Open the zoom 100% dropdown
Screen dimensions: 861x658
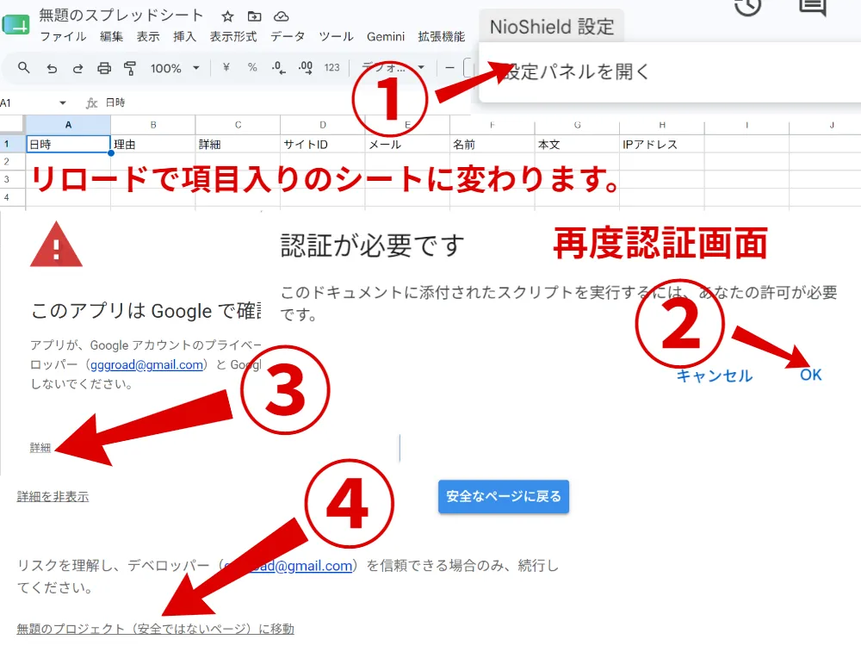175,68
